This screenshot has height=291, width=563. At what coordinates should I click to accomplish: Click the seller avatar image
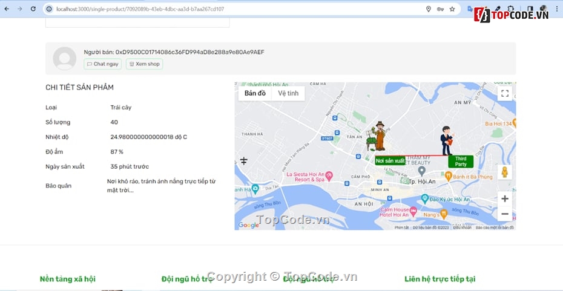(65, 59)
